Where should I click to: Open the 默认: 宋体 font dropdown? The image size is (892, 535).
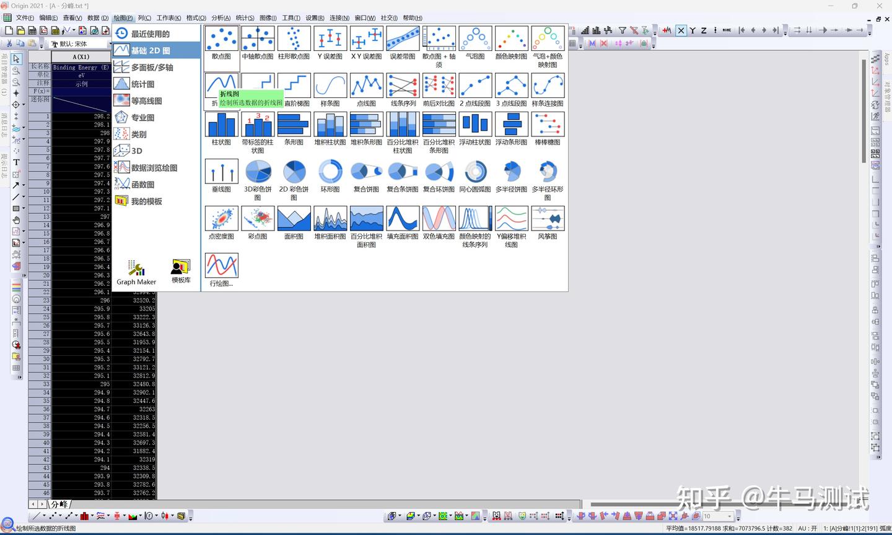click(x=78, y=44)
